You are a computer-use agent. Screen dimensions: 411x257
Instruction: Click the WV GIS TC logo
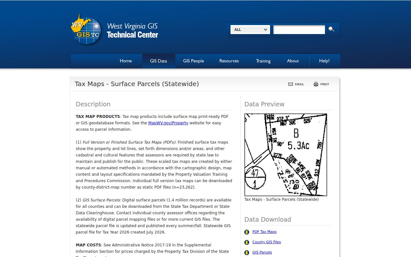[x=86, y=30]
